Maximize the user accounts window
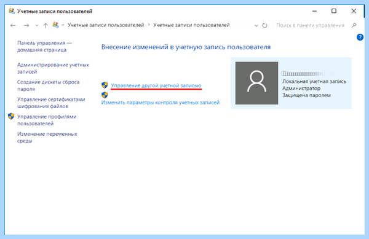Screen dimensions: 369x239 click(334, 11)
